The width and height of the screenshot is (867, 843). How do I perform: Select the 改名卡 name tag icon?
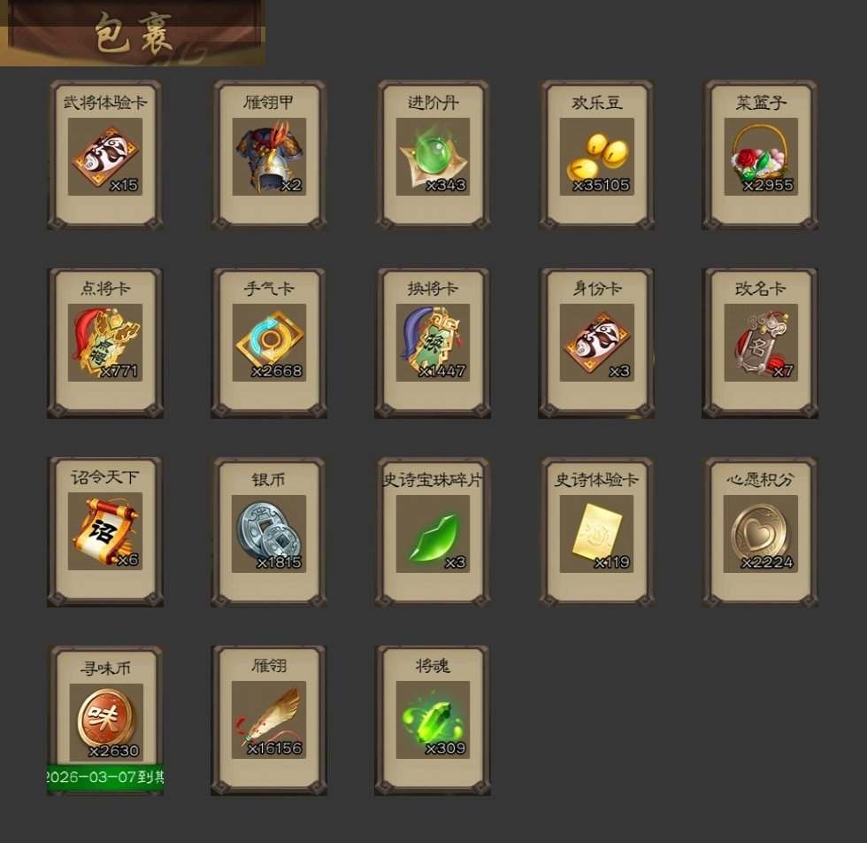tap(761, 343)
